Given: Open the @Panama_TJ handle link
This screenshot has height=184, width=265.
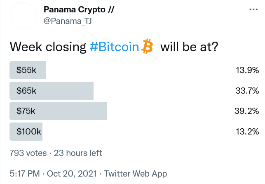Looking at the screenshot, I should click(68, 21).
